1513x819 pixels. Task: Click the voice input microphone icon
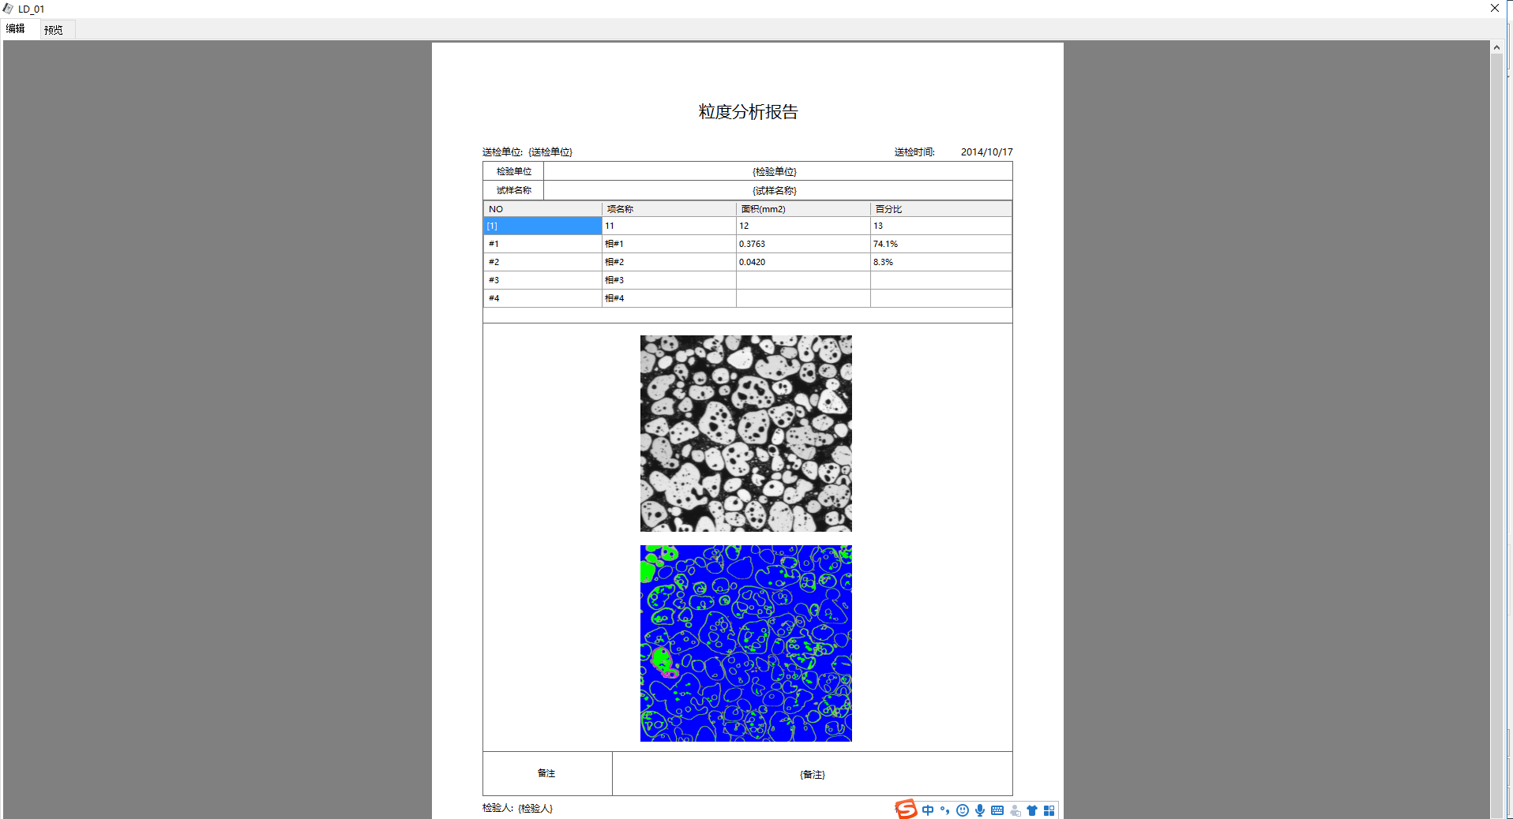tap(980, 810)
